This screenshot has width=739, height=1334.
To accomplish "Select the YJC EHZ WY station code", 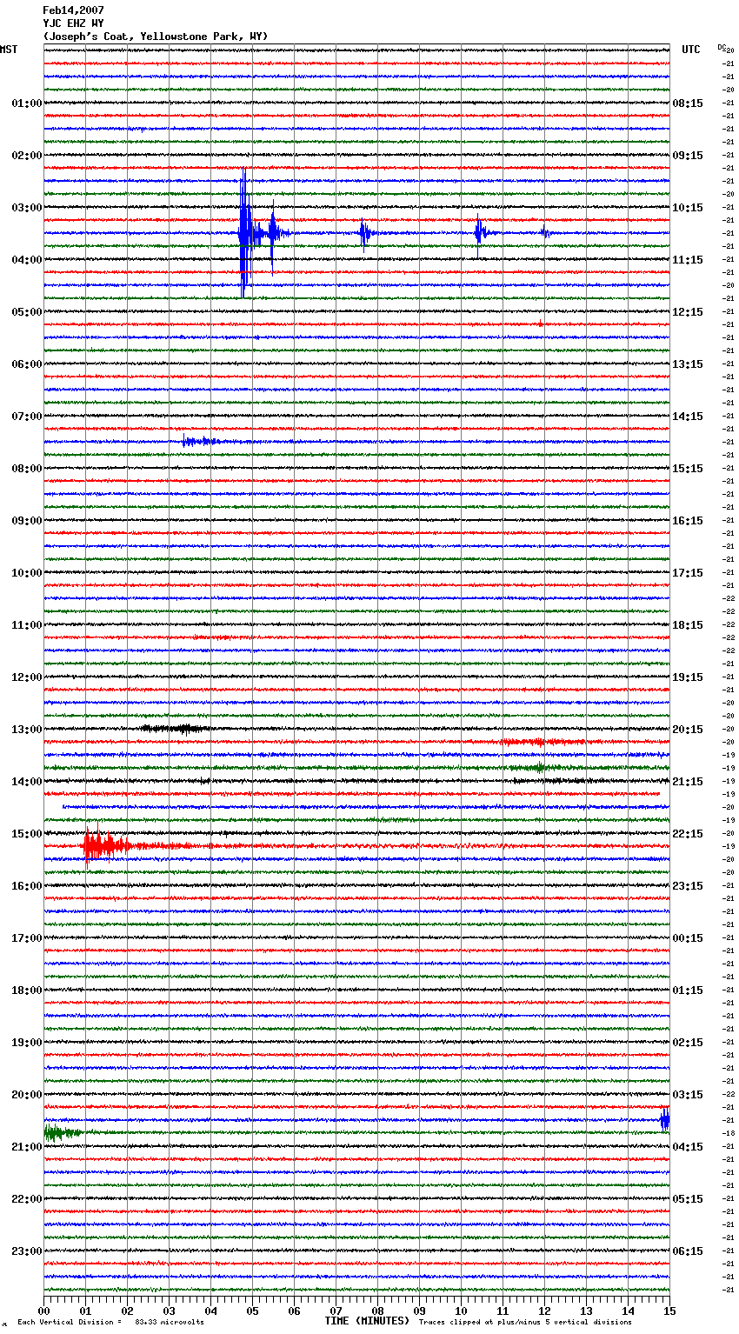I will pos(73,23).
